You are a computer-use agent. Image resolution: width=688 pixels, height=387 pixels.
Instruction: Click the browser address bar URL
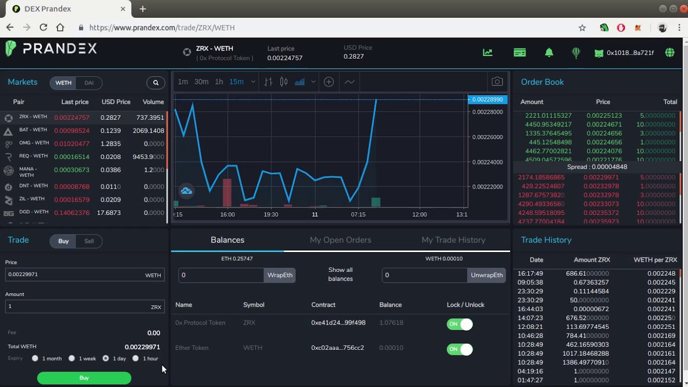pos(162,27)
